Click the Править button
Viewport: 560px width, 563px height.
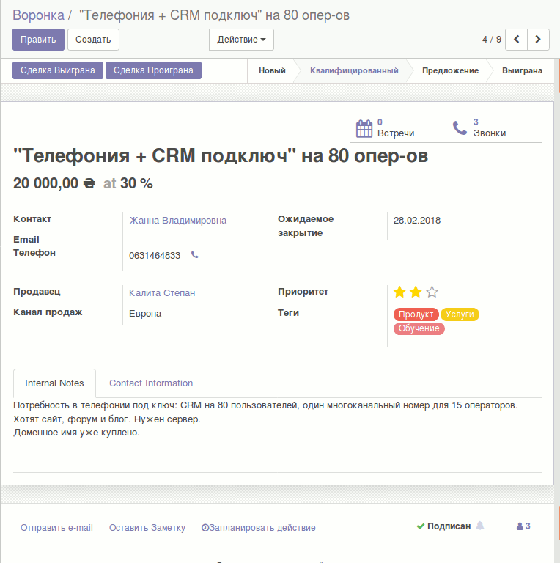pos(38,40)
